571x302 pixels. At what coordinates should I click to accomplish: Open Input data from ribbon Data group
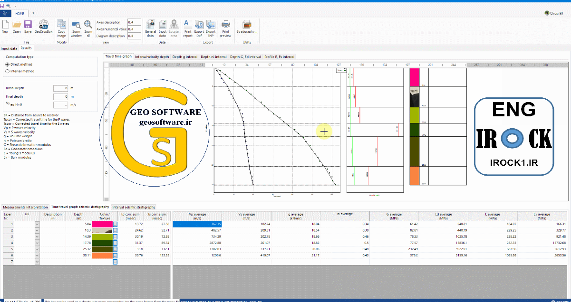(x=163, y=28)
